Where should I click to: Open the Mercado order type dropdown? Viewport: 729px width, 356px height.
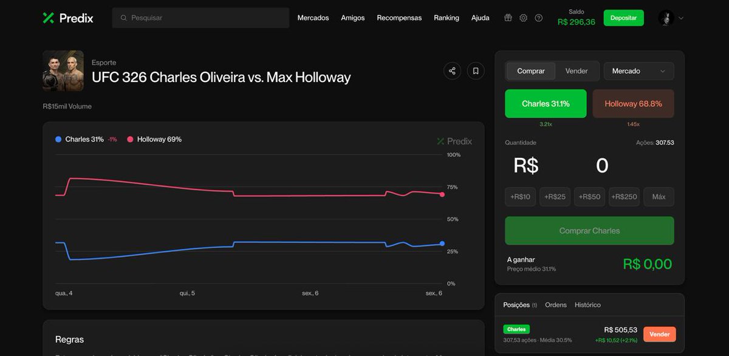click(x=638, y=71)
